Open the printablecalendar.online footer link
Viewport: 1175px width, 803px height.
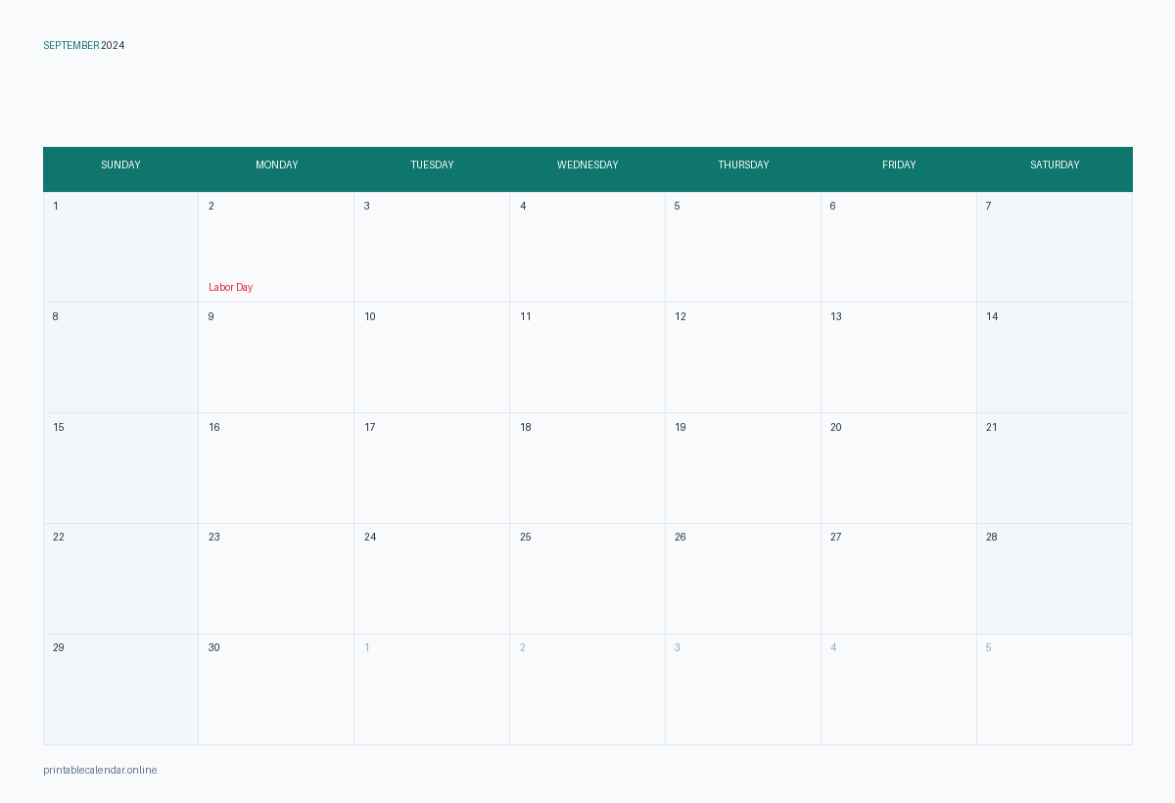[x=100, y=770]
